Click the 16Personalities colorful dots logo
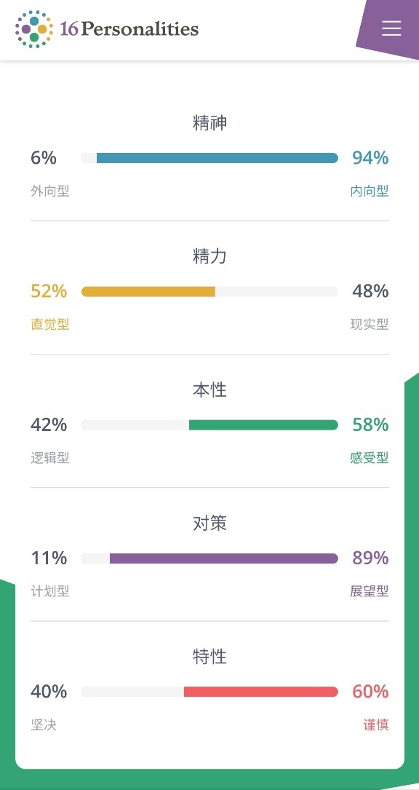The height and width of the screenshot is (790, 419). click(x=33, y=29)
